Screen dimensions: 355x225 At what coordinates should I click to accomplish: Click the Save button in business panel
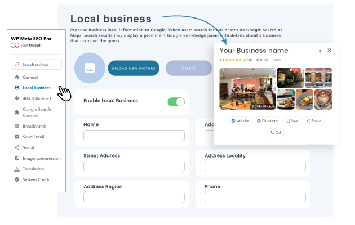(292, 120)
